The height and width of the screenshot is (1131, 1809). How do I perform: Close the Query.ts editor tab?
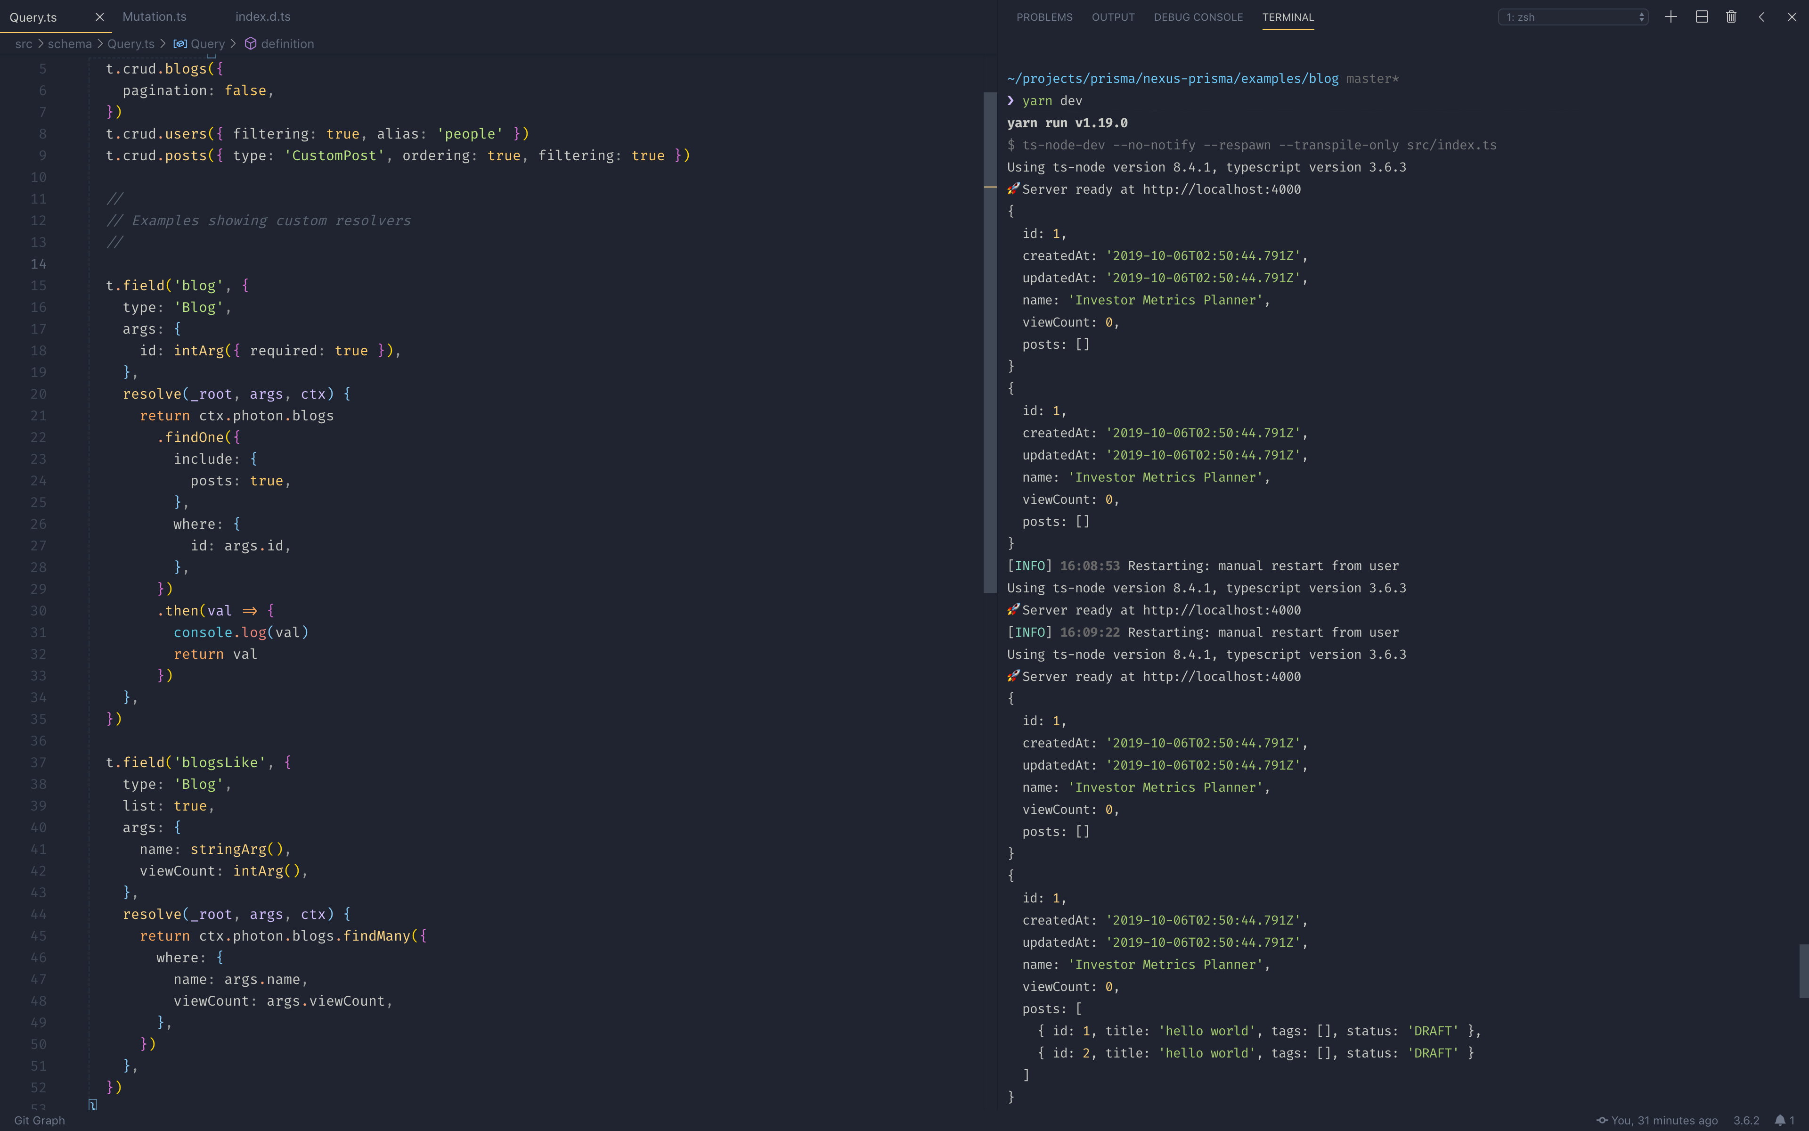(99, 16)
